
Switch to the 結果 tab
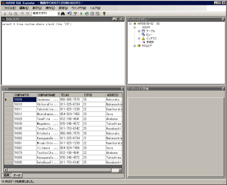(x=7, y=175)
